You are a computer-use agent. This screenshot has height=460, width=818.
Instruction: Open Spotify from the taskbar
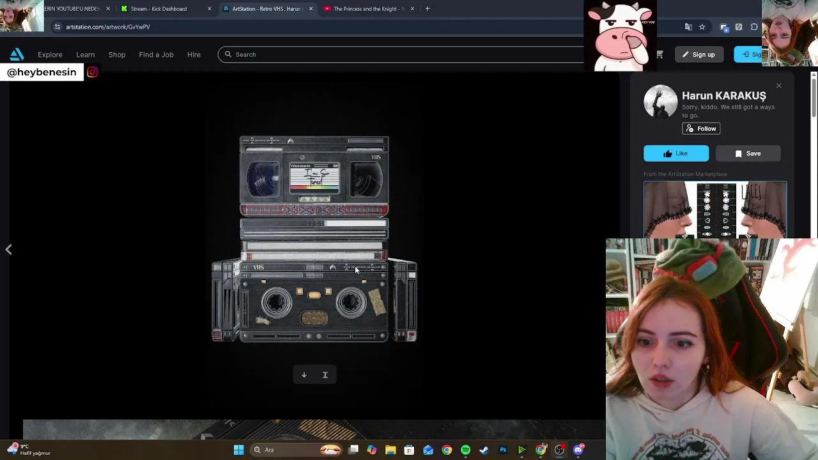(465, 450)
